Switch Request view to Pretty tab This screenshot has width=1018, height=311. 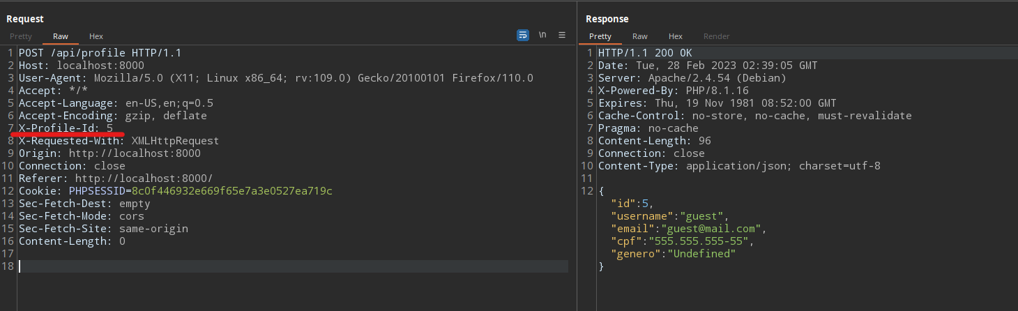tap(21, 36)
